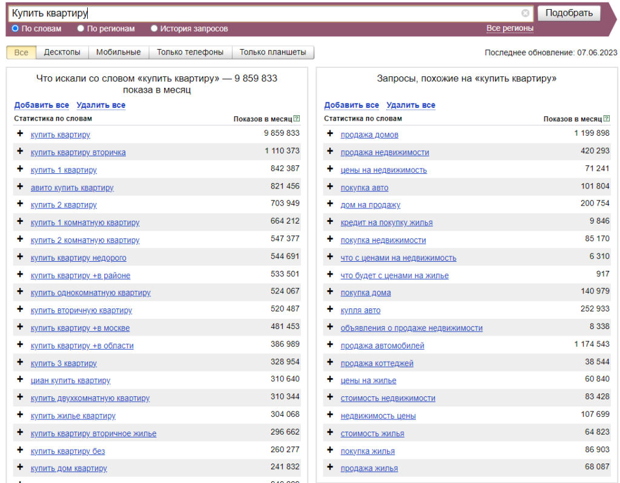The image size is (620, 483).
Task: Click plus icon next to «покупка авто»
Action: tap(330, 187)
